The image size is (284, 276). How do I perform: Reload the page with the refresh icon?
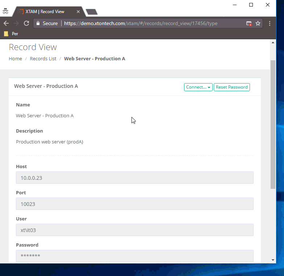point(26,23)
